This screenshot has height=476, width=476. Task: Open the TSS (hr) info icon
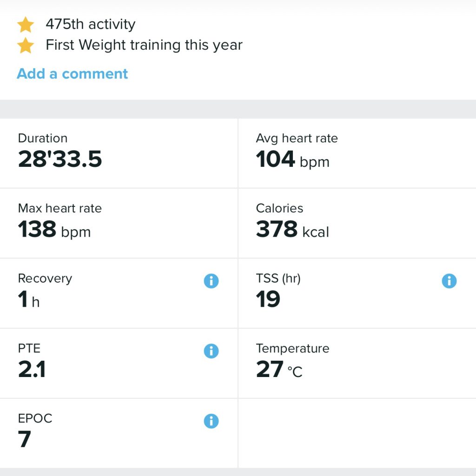tap(449, 281)
